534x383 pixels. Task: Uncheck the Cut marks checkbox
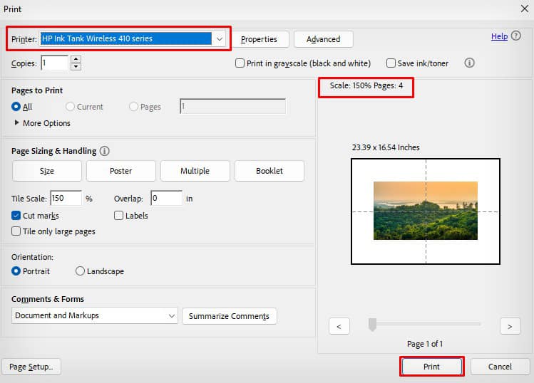pyautogui.click(x=16, y=216)
